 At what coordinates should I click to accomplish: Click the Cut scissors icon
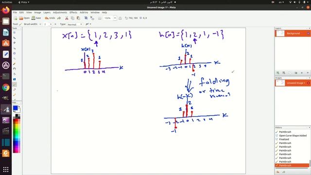(x=67, y=18)
